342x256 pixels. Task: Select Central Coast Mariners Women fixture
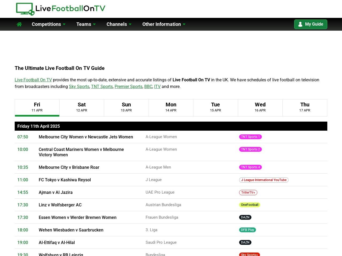81,152
